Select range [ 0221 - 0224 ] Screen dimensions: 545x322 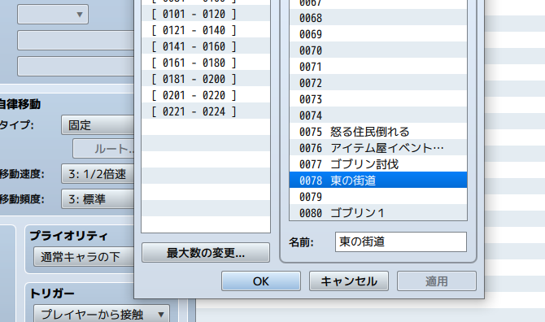[x=206, y=111]
